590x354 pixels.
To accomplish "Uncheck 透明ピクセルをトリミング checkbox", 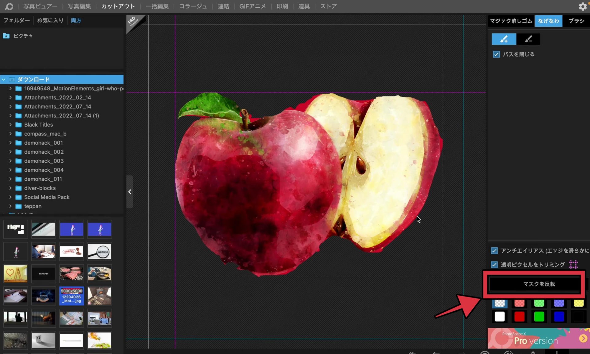I will (x=494, y=265).
